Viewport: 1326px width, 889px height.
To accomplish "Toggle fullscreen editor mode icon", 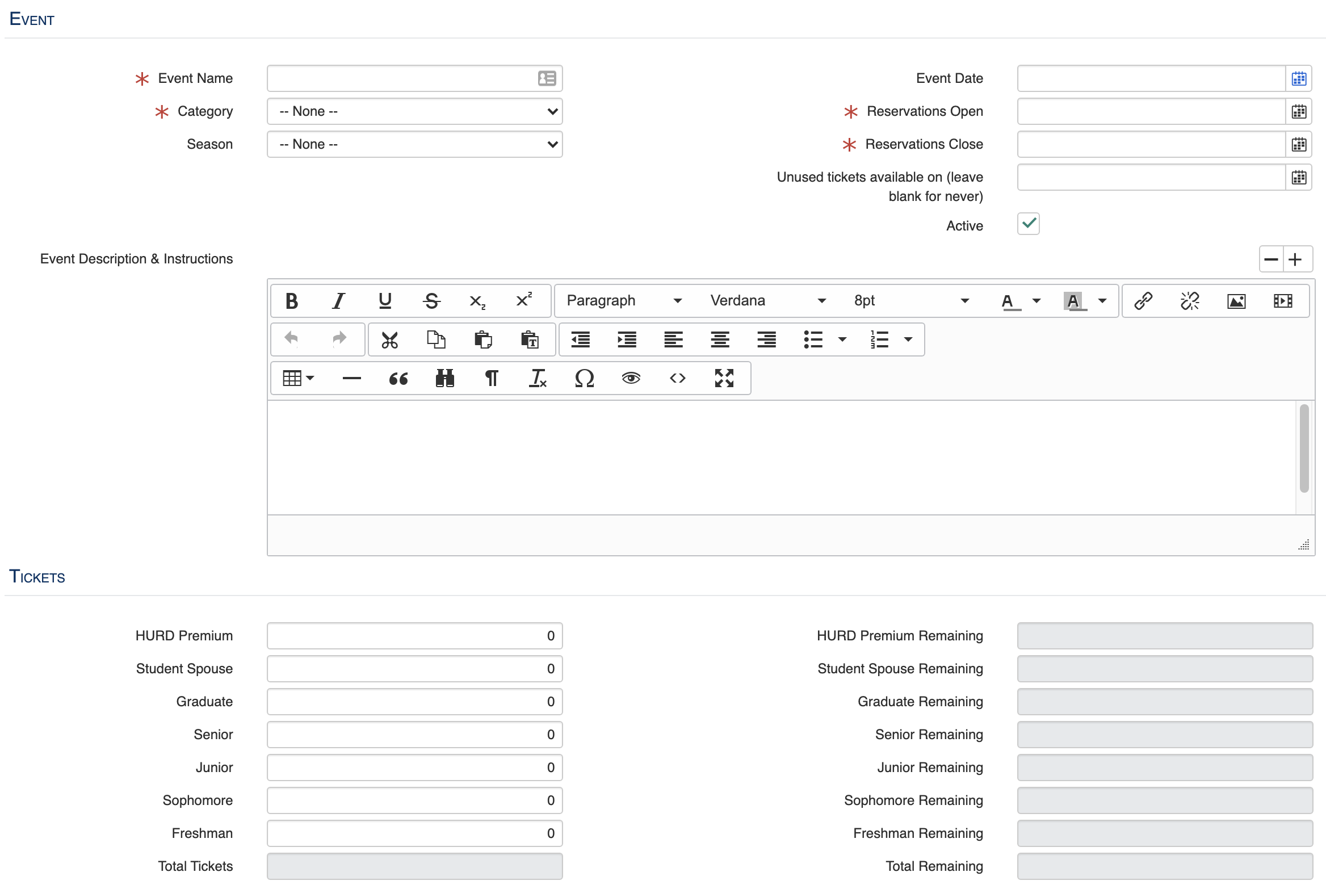I will 724,378.
